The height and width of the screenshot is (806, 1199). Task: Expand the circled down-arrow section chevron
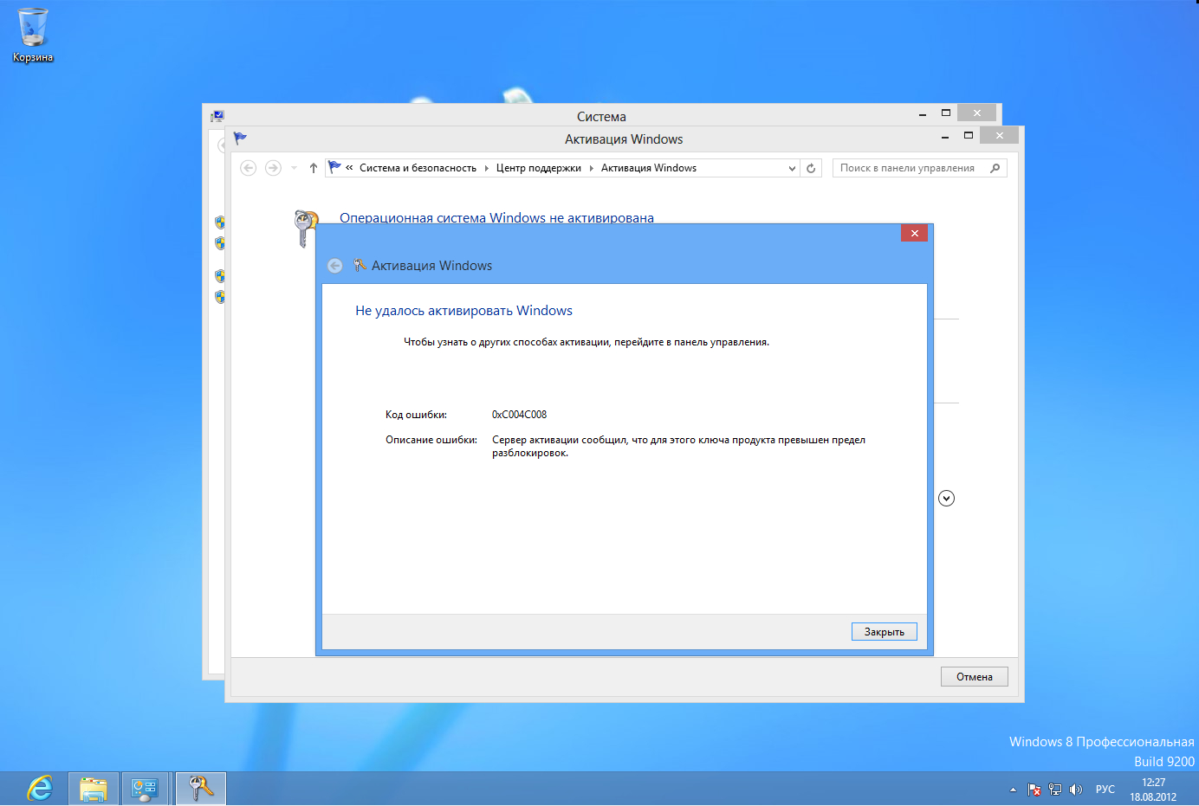[x=946, y=498]
